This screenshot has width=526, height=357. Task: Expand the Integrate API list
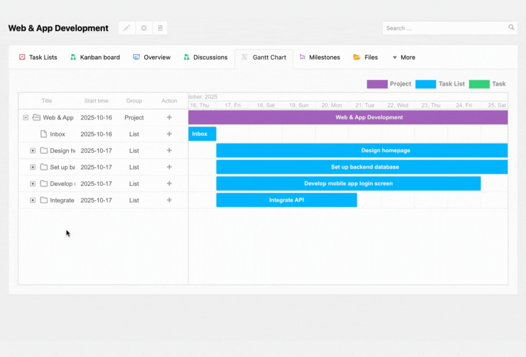[33, 200]
